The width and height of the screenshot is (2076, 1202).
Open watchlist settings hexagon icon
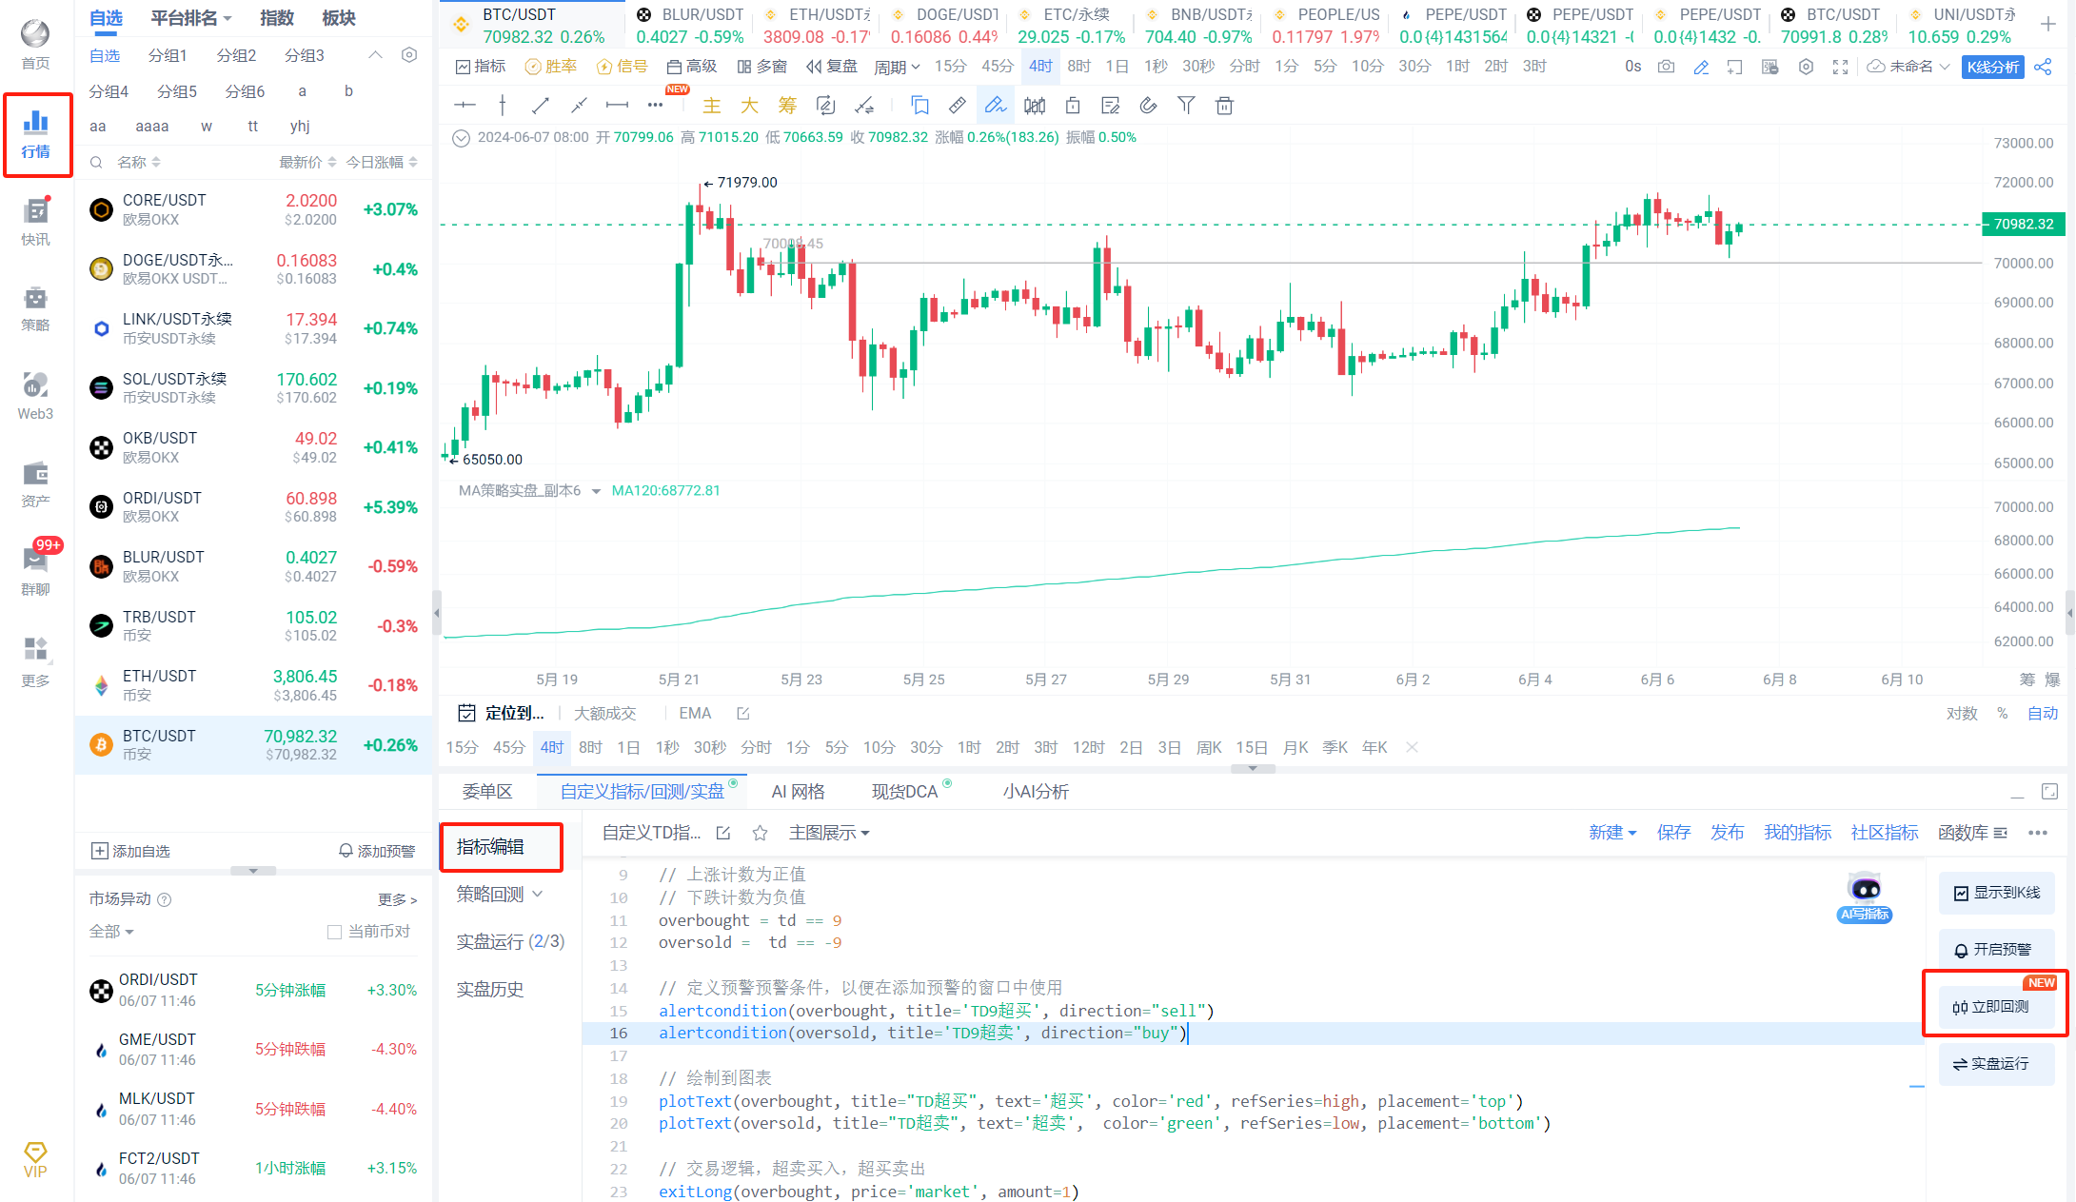click(x=409, y=55)
